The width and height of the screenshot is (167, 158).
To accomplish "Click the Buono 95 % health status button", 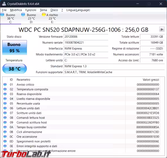I will coord(14,47).
